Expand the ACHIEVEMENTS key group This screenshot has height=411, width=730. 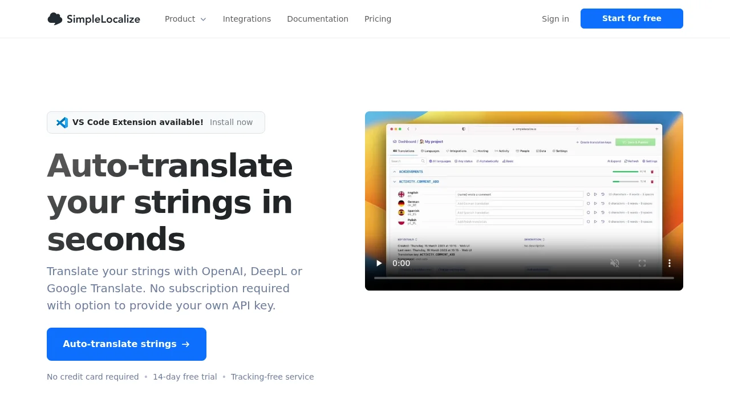(395, 171)
